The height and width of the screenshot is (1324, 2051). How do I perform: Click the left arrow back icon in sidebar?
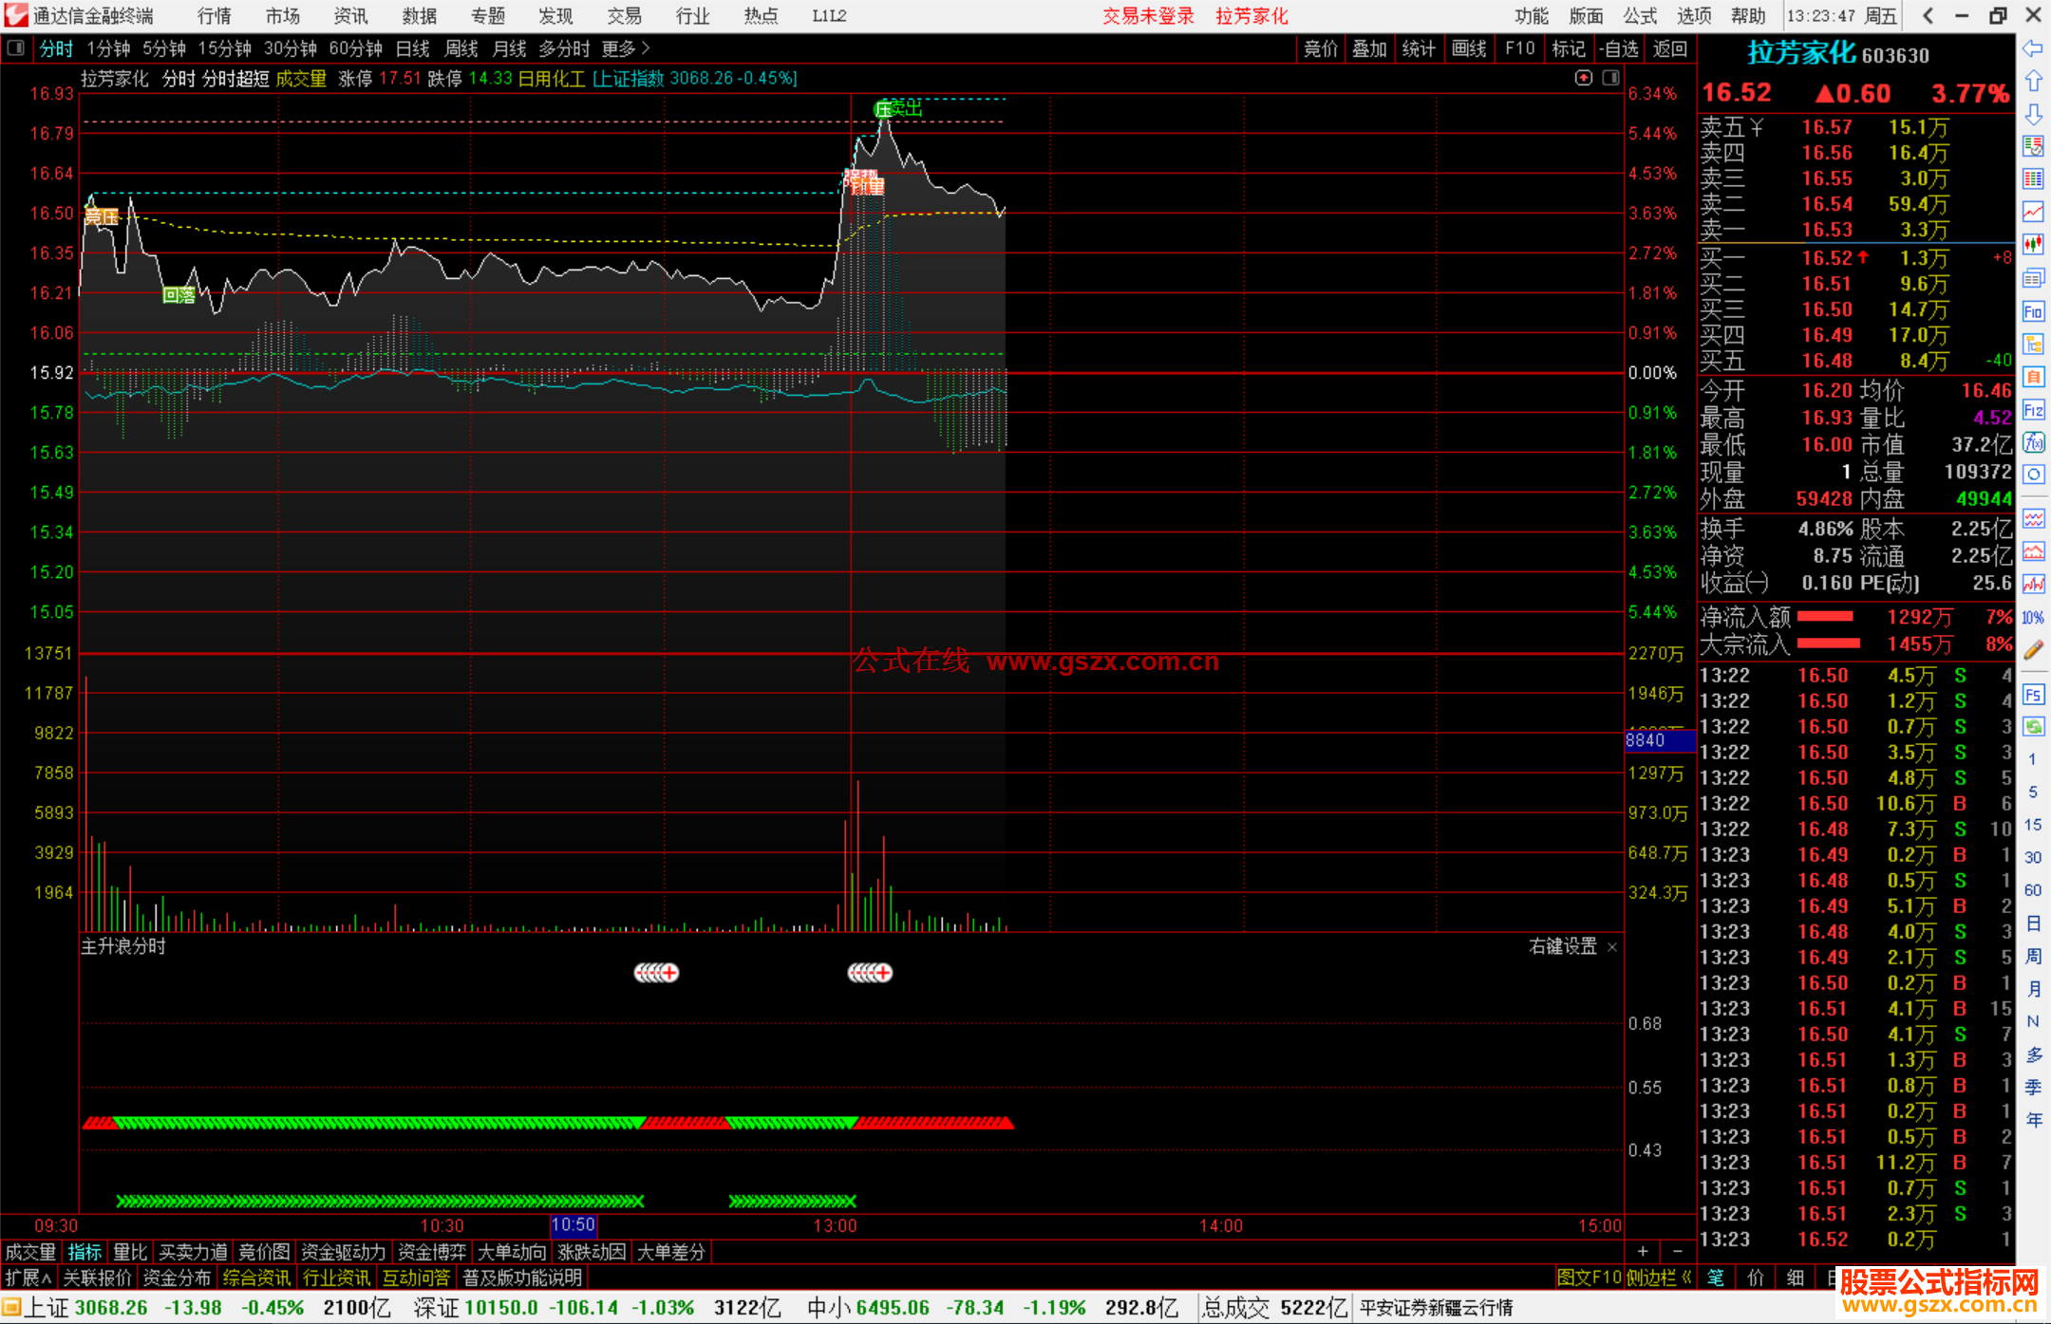pyautogui.click(x=2033, y=48)
